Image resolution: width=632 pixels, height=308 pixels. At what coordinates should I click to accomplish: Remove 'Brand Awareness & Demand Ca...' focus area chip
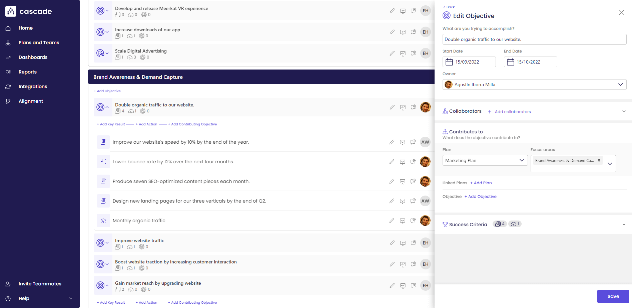tap(599, 160)
